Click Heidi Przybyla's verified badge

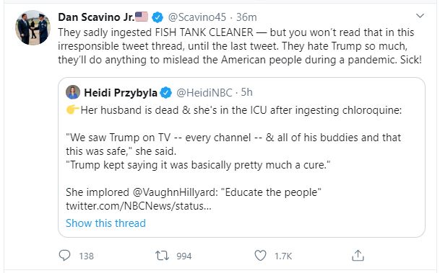pos(166,93)
